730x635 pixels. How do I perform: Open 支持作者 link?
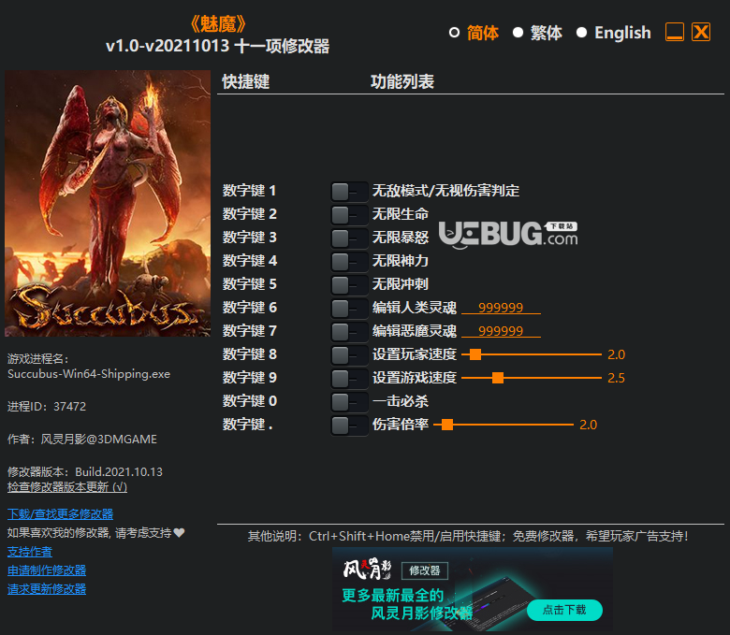pyautogui.click(x=30, y=552)
